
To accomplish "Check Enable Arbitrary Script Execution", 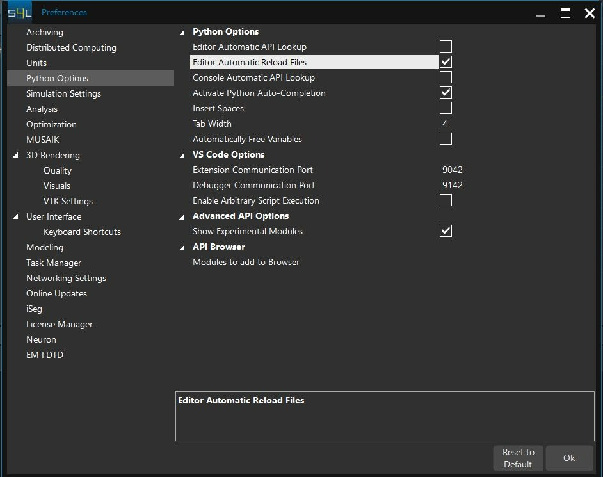I will pos(446,200).
